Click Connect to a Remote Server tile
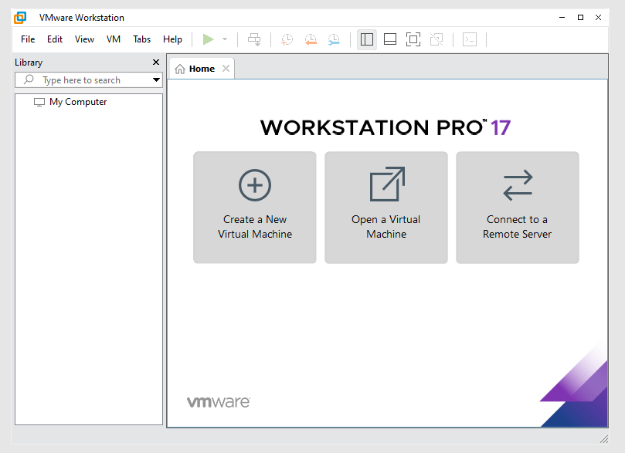 coord(518,208)
